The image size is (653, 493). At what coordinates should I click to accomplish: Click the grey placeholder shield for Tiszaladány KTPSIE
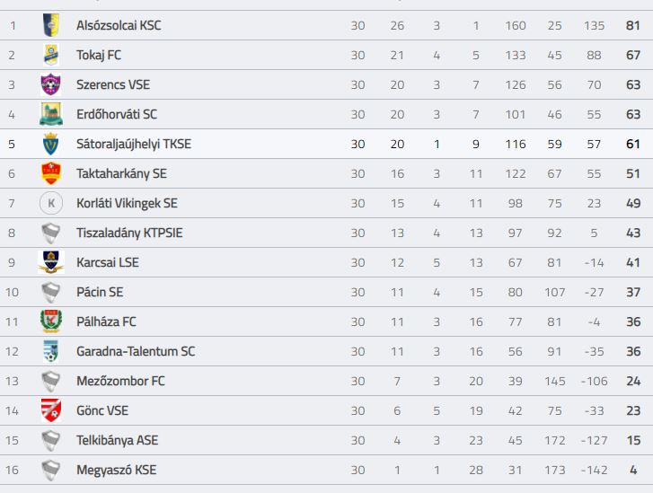click(x=51, y=233)
